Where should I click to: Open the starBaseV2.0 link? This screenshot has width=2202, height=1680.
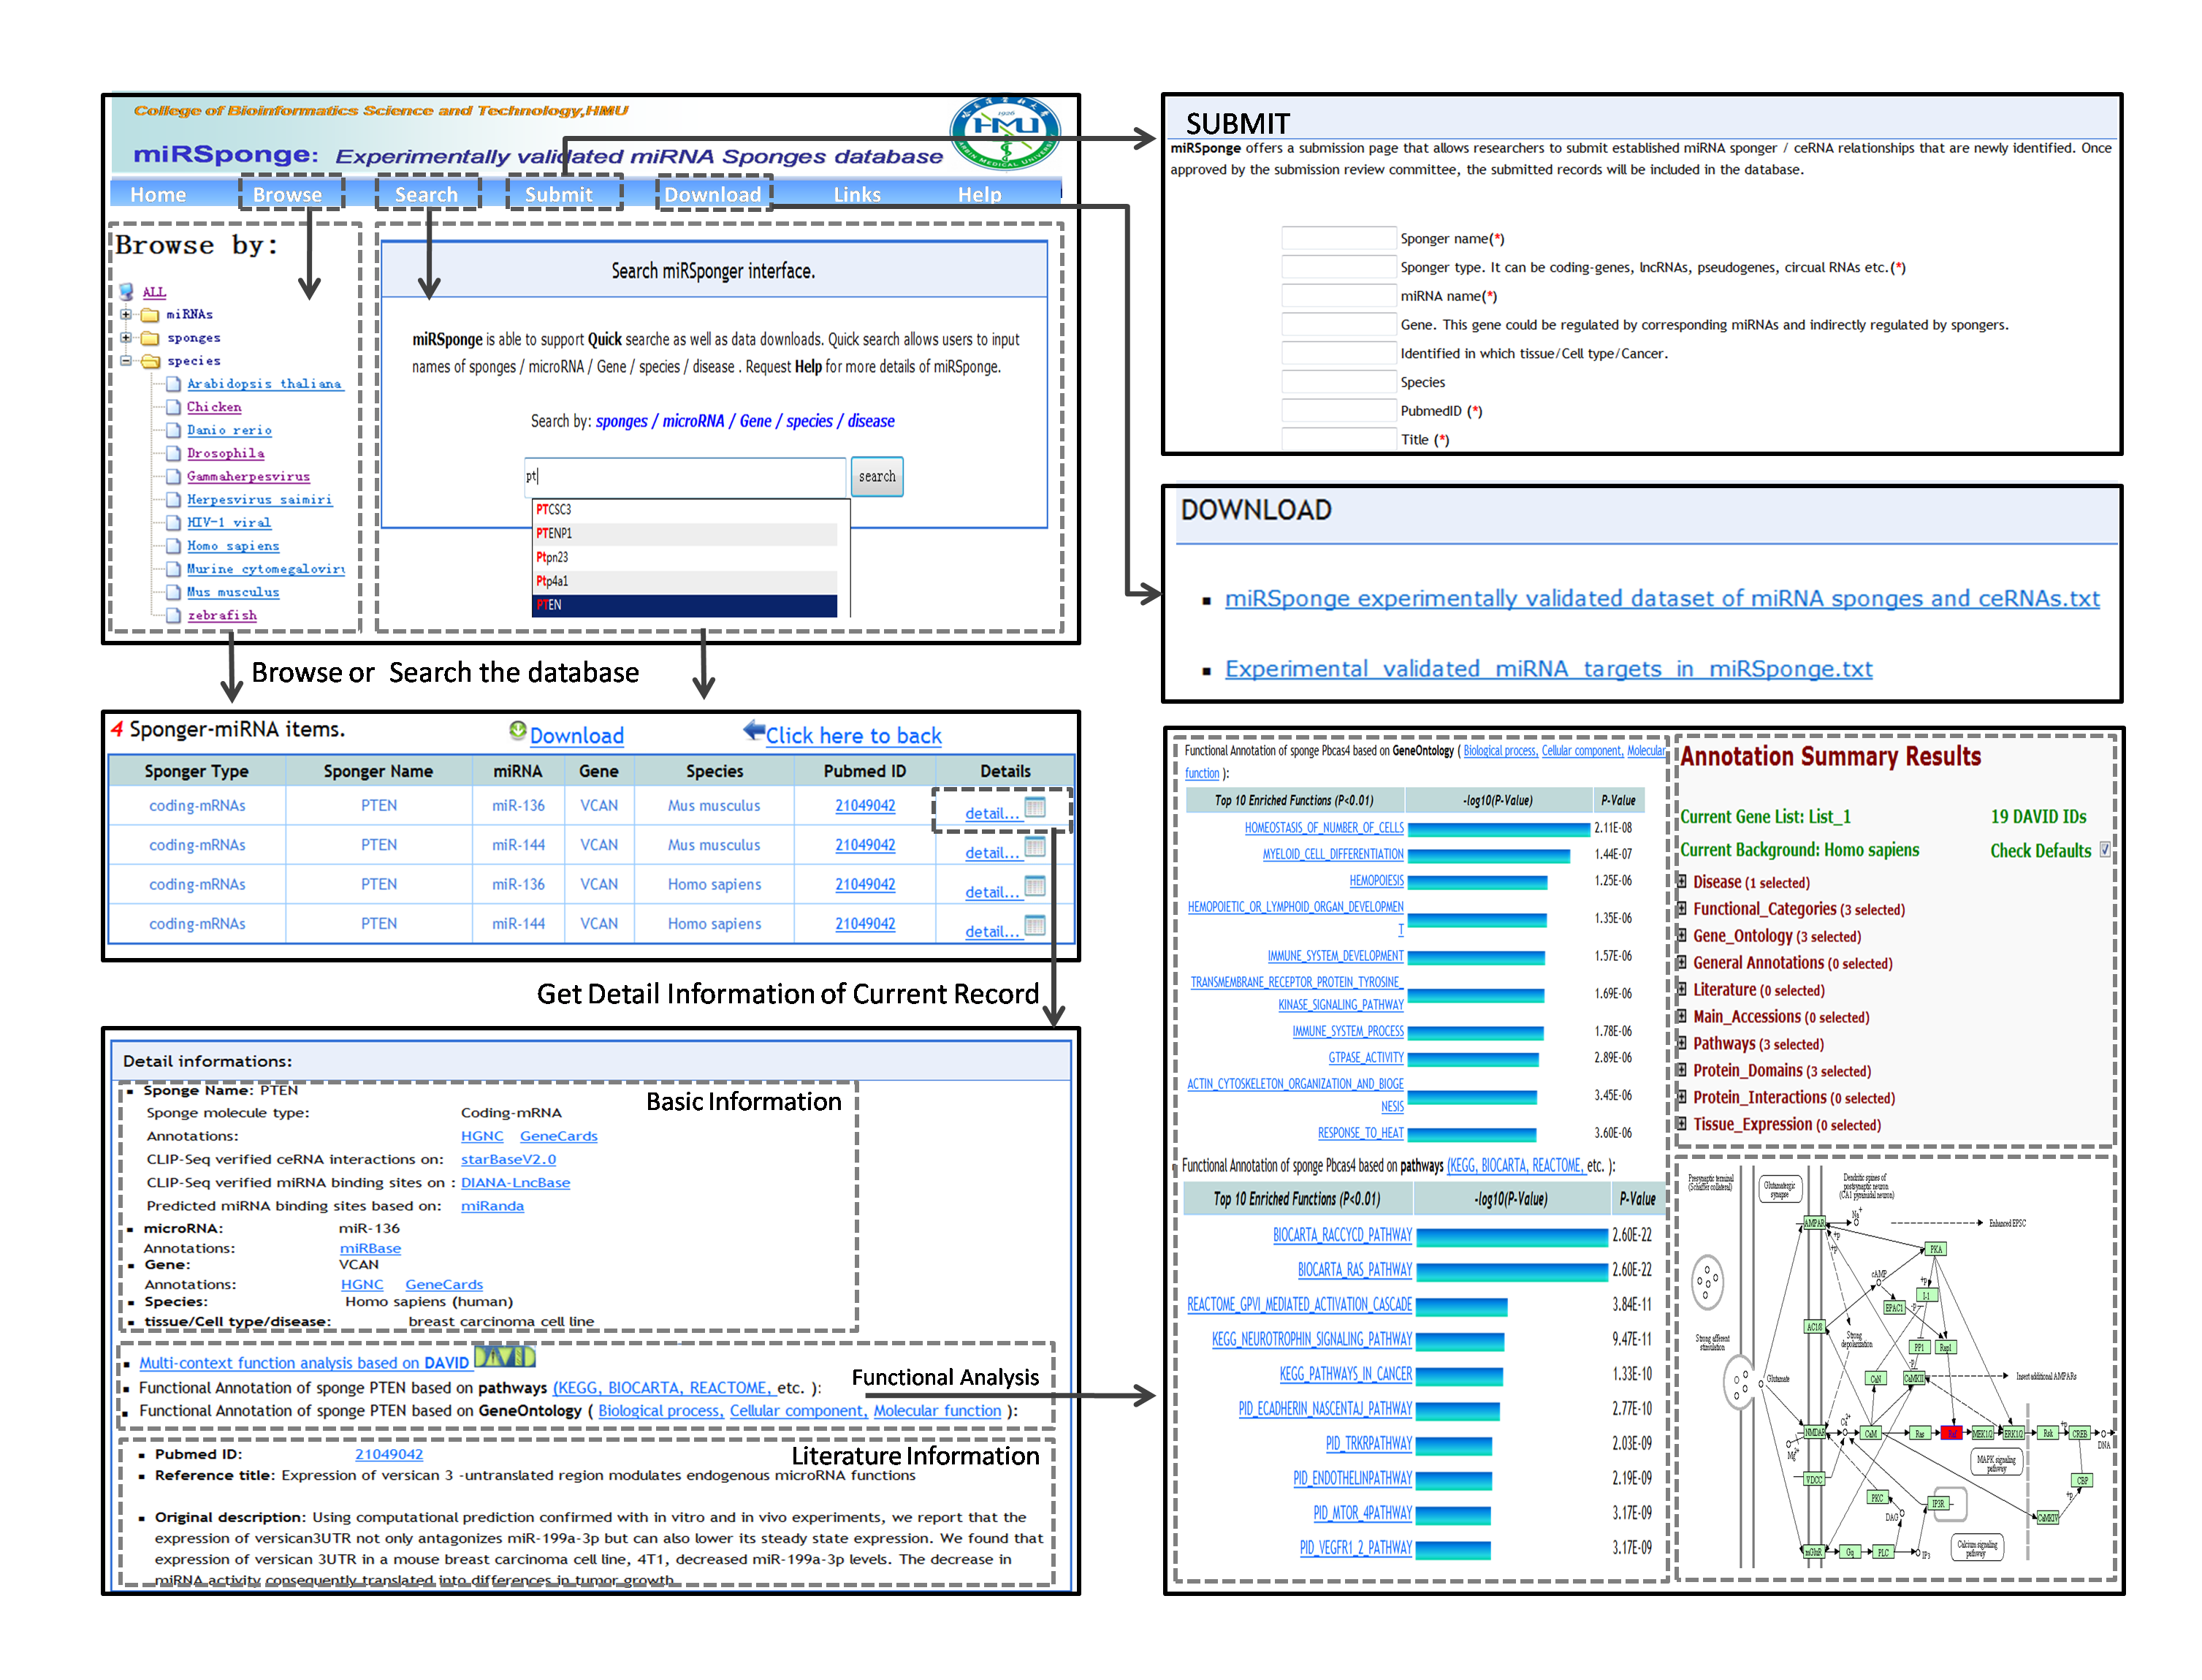click(x=508, y=1159)
